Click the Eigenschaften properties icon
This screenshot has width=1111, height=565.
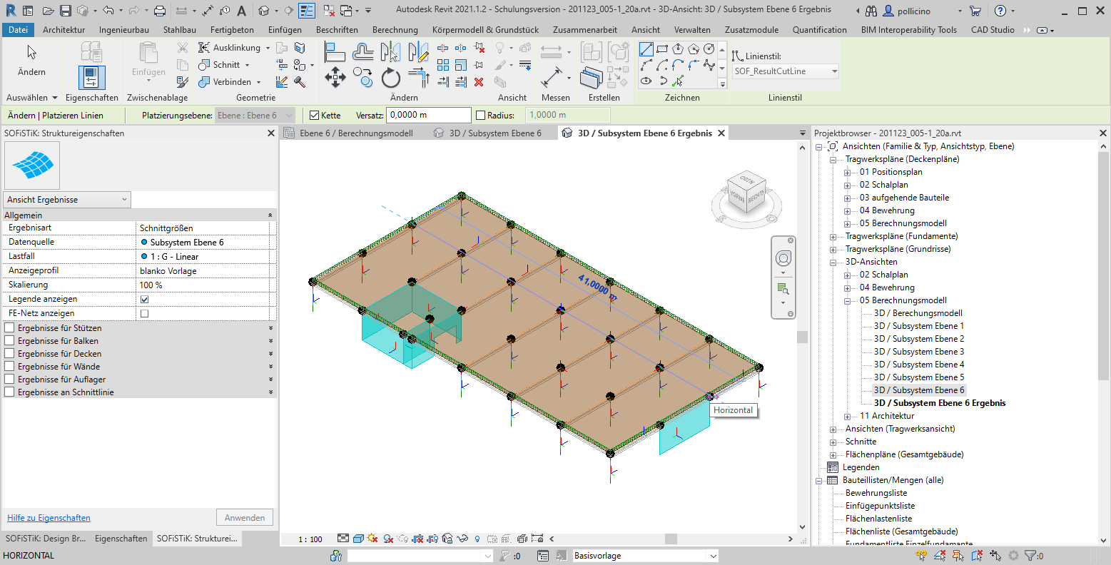click(x=91, y=77)
